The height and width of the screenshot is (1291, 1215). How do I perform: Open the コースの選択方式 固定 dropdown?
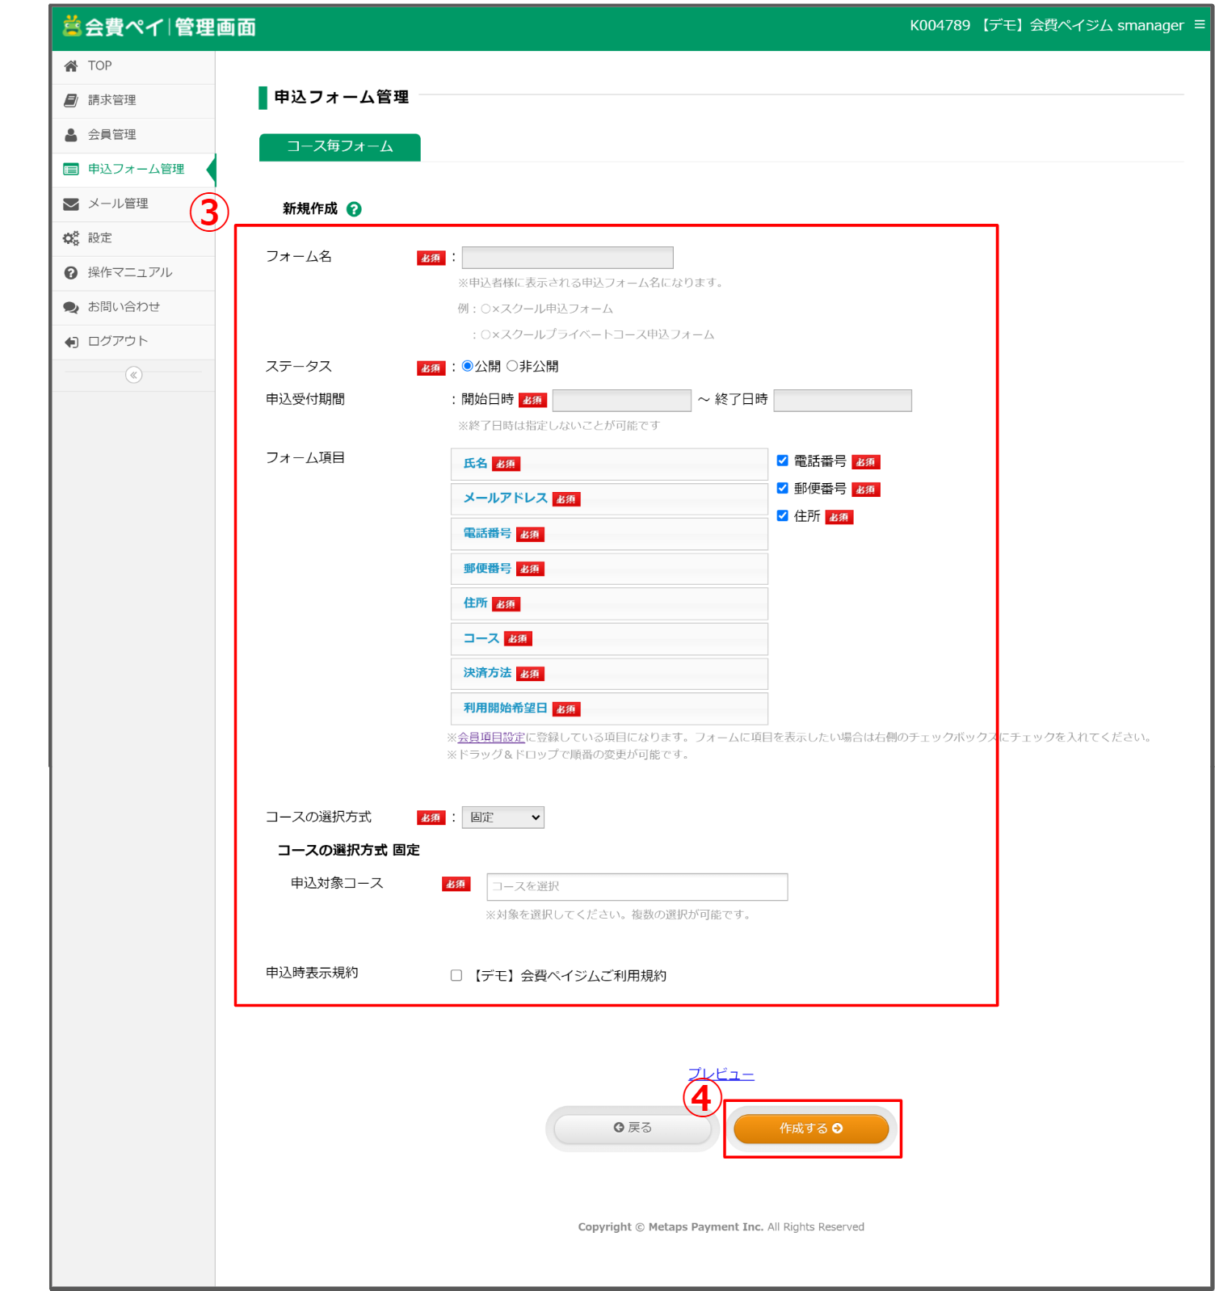click(x=503, y=818)
